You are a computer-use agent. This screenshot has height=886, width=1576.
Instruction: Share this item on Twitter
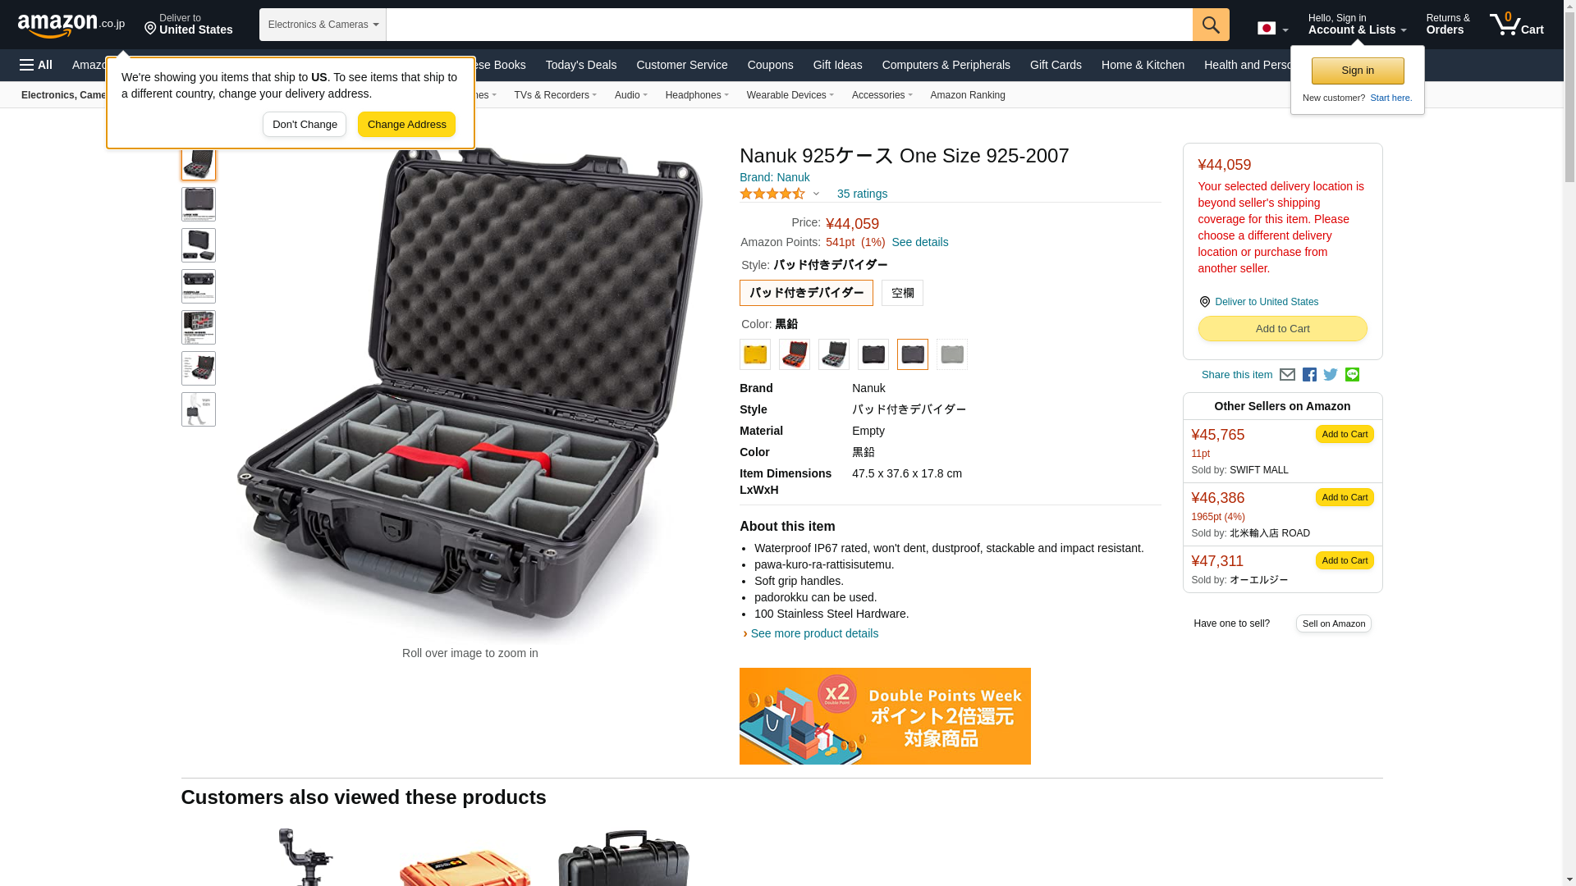[1331, 375]
